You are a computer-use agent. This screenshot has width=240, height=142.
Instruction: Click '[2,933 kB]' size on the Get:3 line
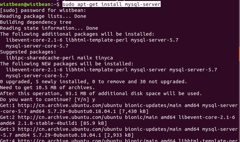click(119, 135)
